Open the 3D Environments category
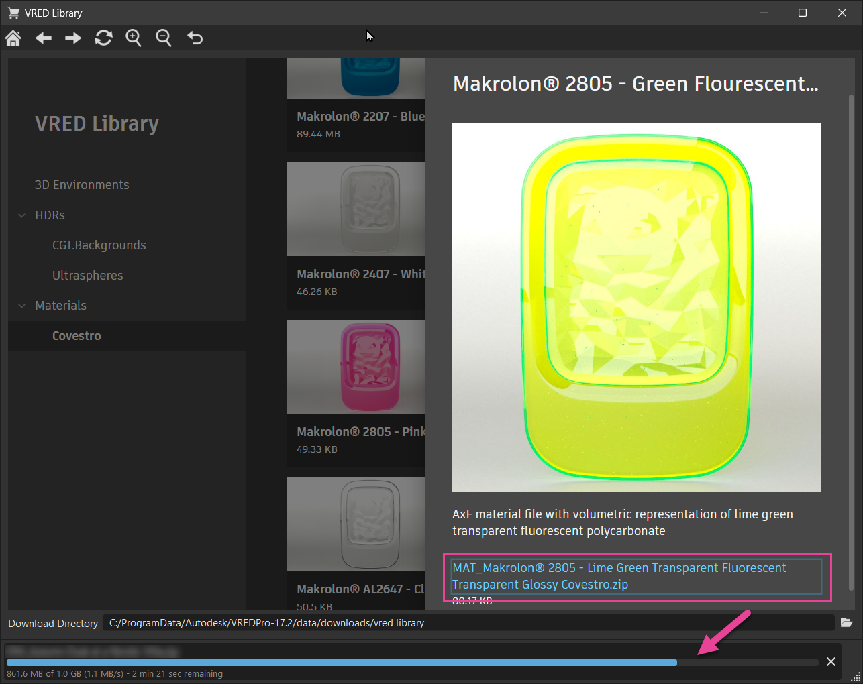This screenshot has width=863, height=684. pos(82,185)
